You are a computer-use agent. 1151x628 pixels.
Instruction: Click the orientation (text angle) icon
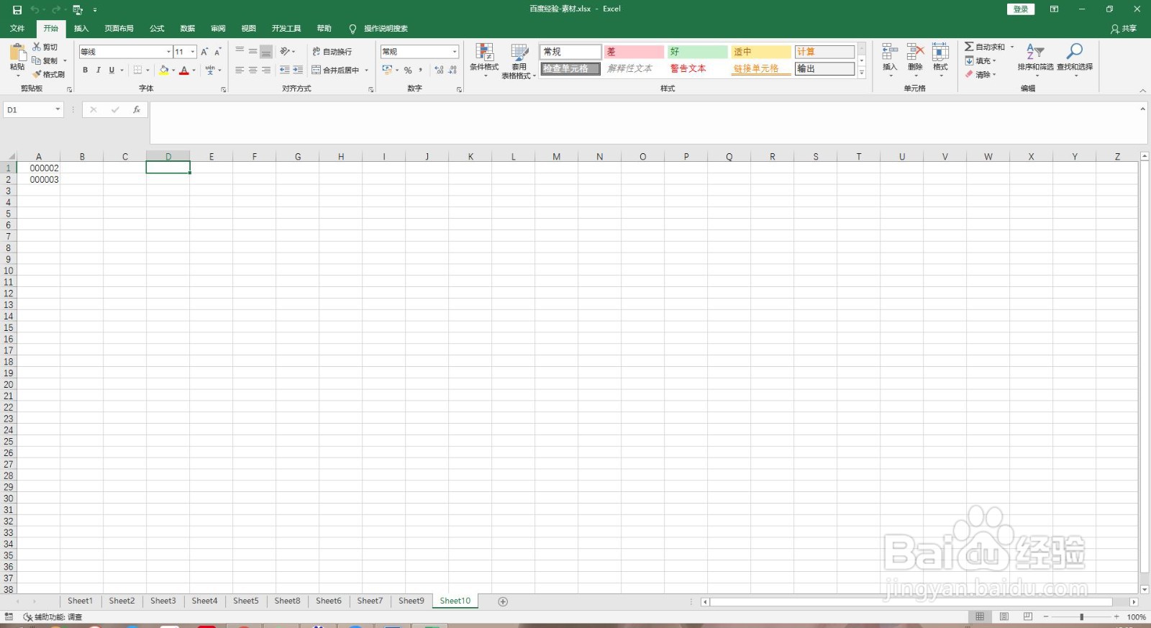point(285,51)
